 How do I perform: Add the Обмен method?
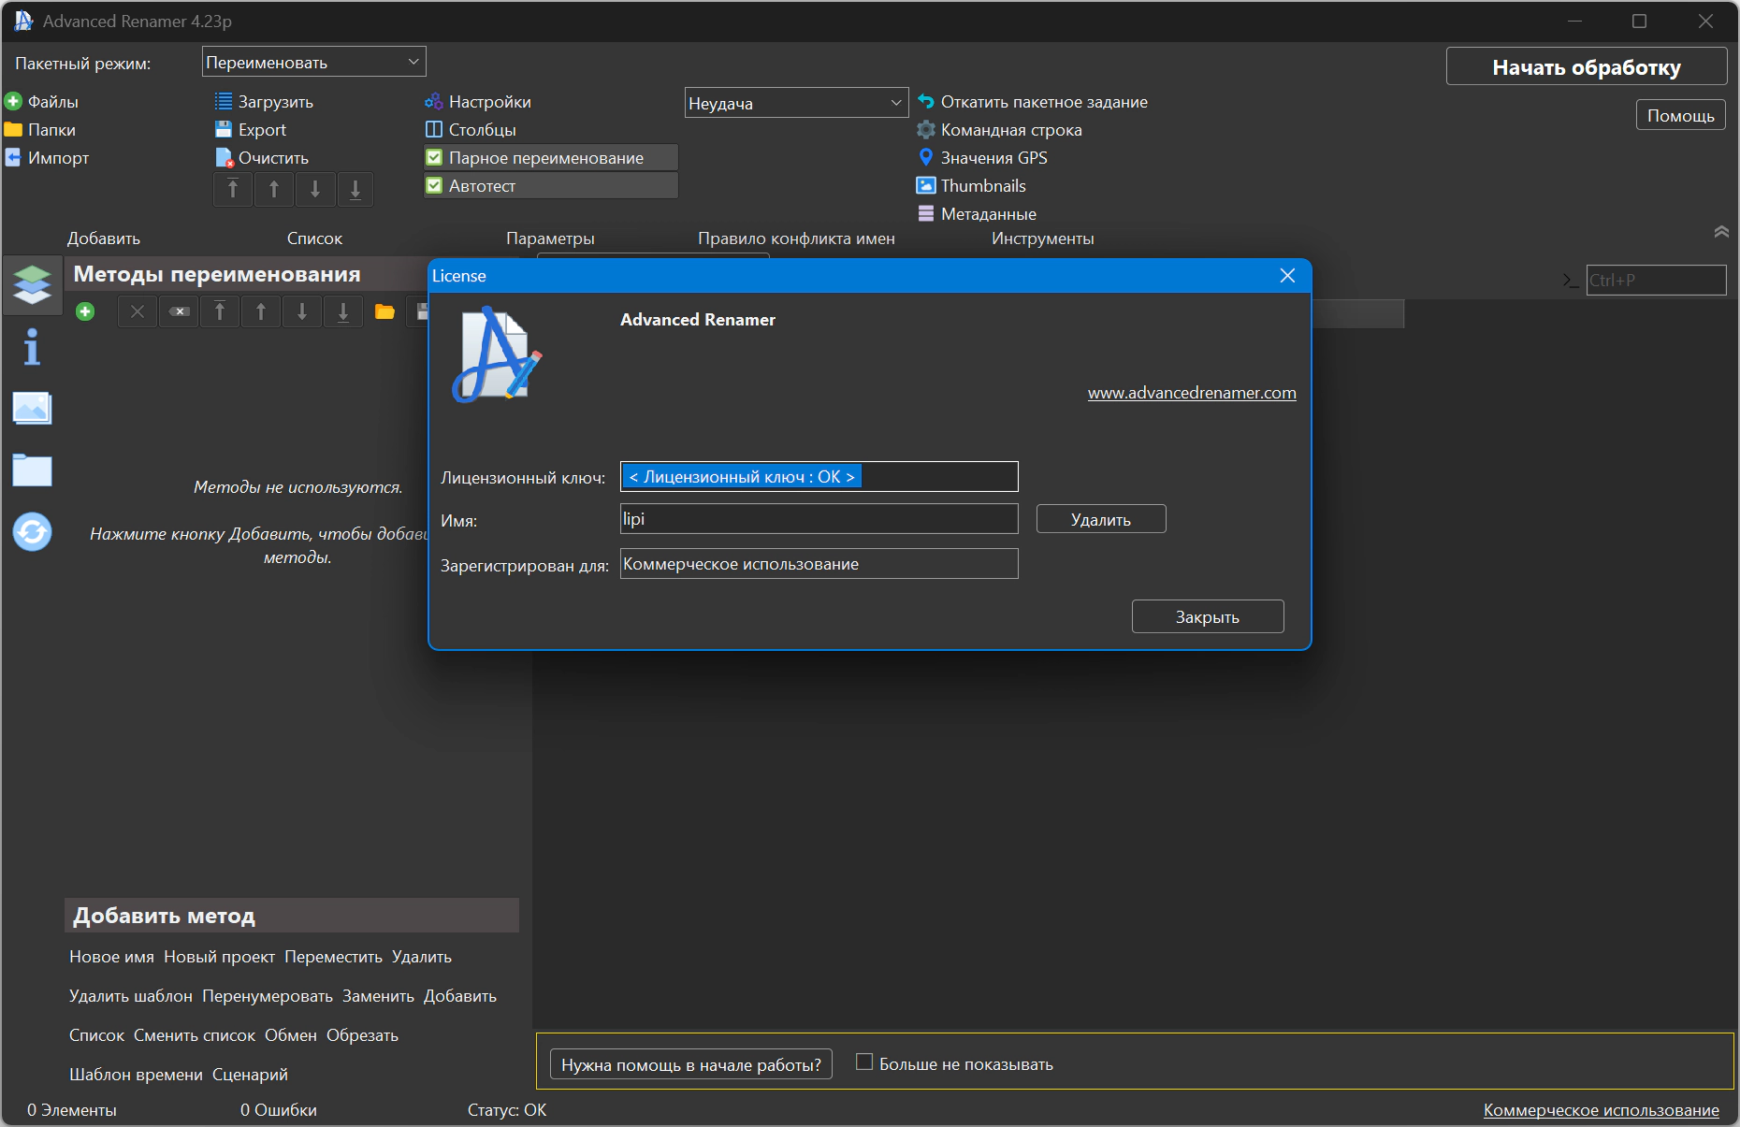tap(291, 1035)
